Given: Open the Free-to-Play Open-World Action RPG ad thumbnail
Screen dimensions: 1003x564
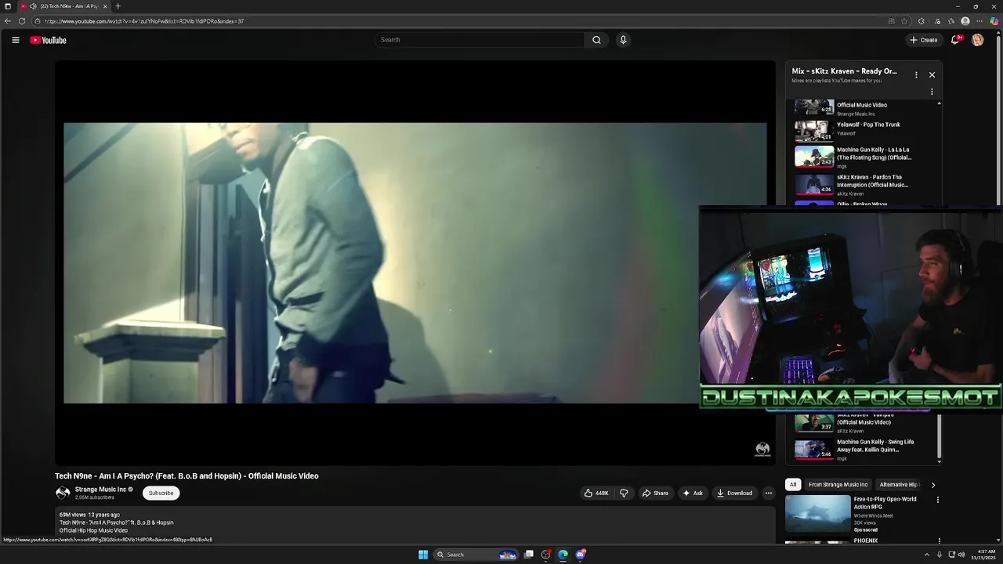Looking at the screenshot, I should 817,514.
